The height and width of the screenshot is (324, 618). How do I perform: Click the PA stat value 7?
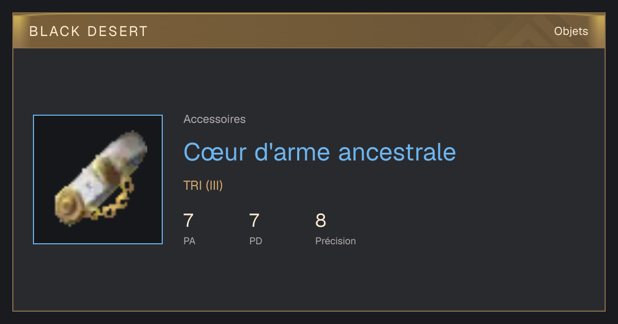point(188,221)
